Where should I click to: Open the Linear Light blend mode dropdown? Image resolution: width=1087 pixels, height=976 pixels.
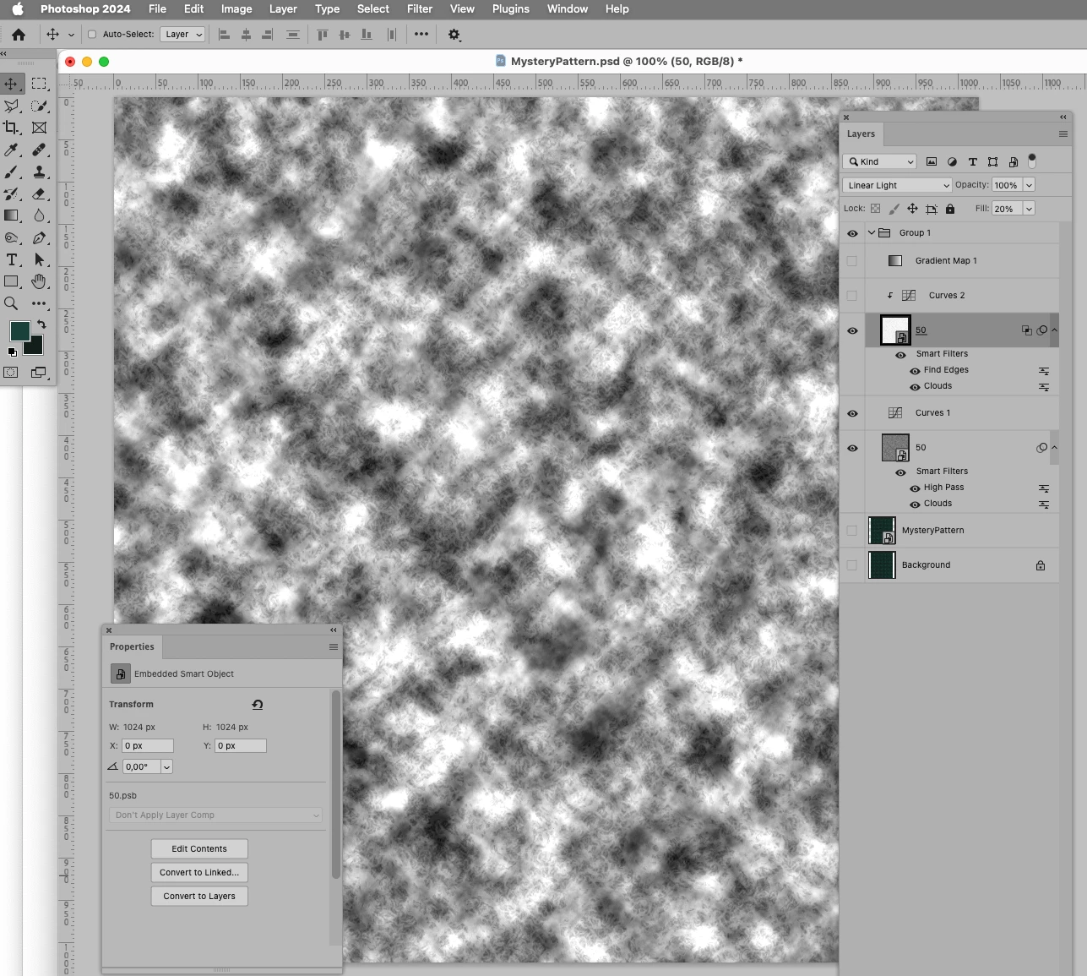tap(898, 185)
